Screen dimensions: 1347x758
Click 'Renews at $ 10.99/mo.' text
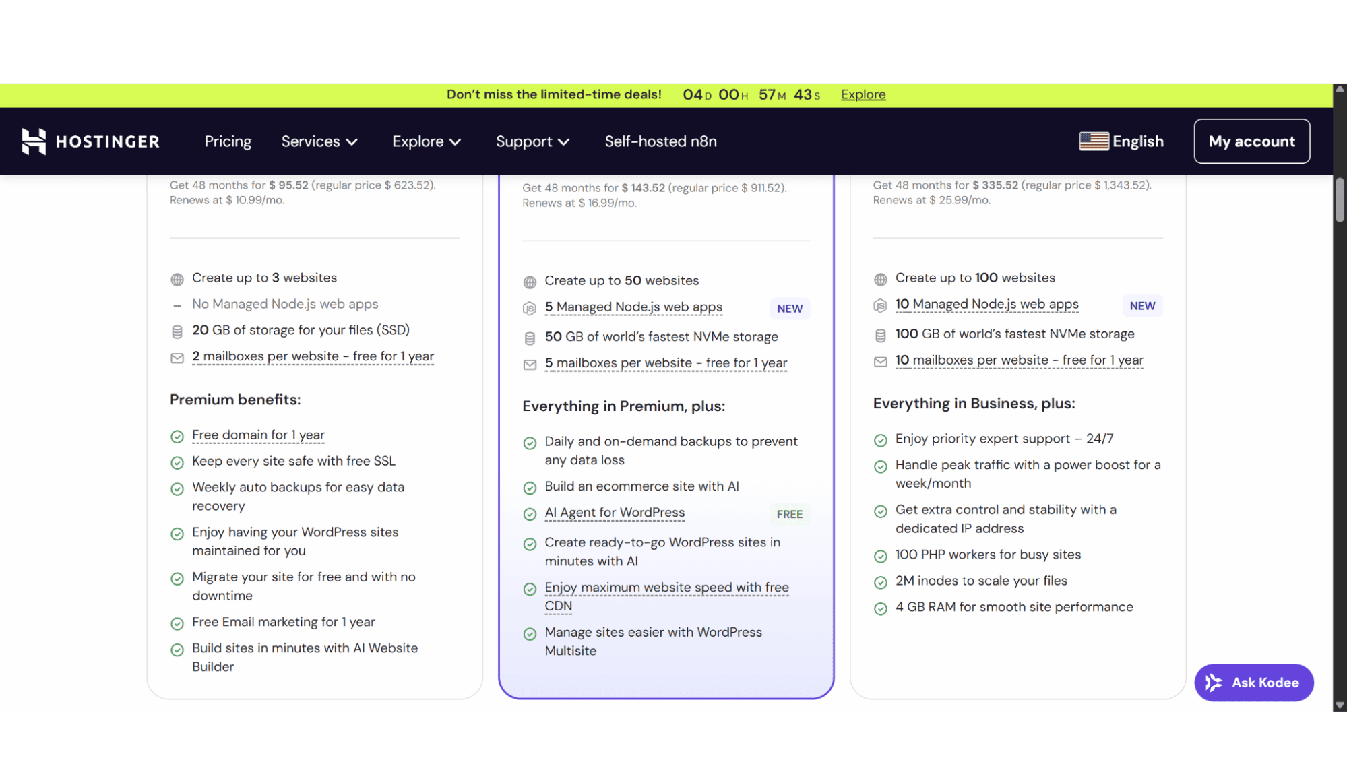pyautogui.click(x=227, y=200)
